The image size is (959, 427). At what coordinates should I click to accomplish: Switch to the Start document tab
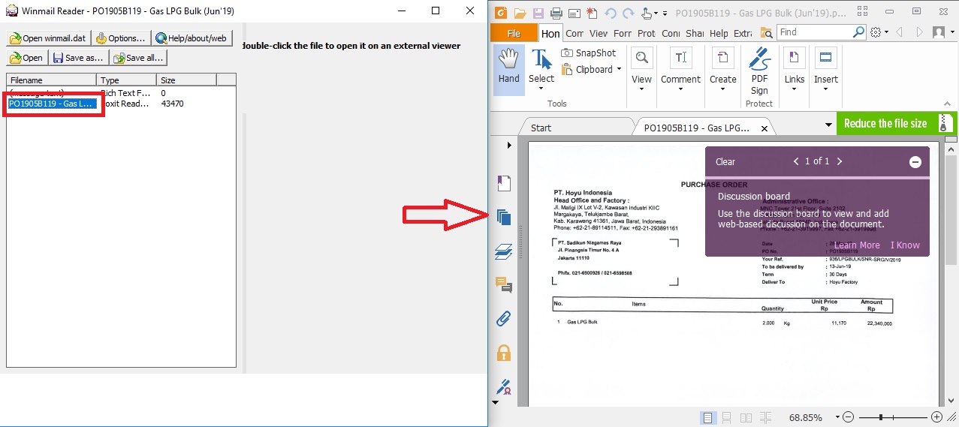click(541, 128)
